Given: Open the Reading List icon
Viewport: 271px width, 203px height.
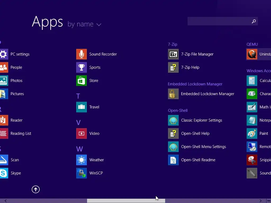Looking at the screenshot, I should coord(4,133).
